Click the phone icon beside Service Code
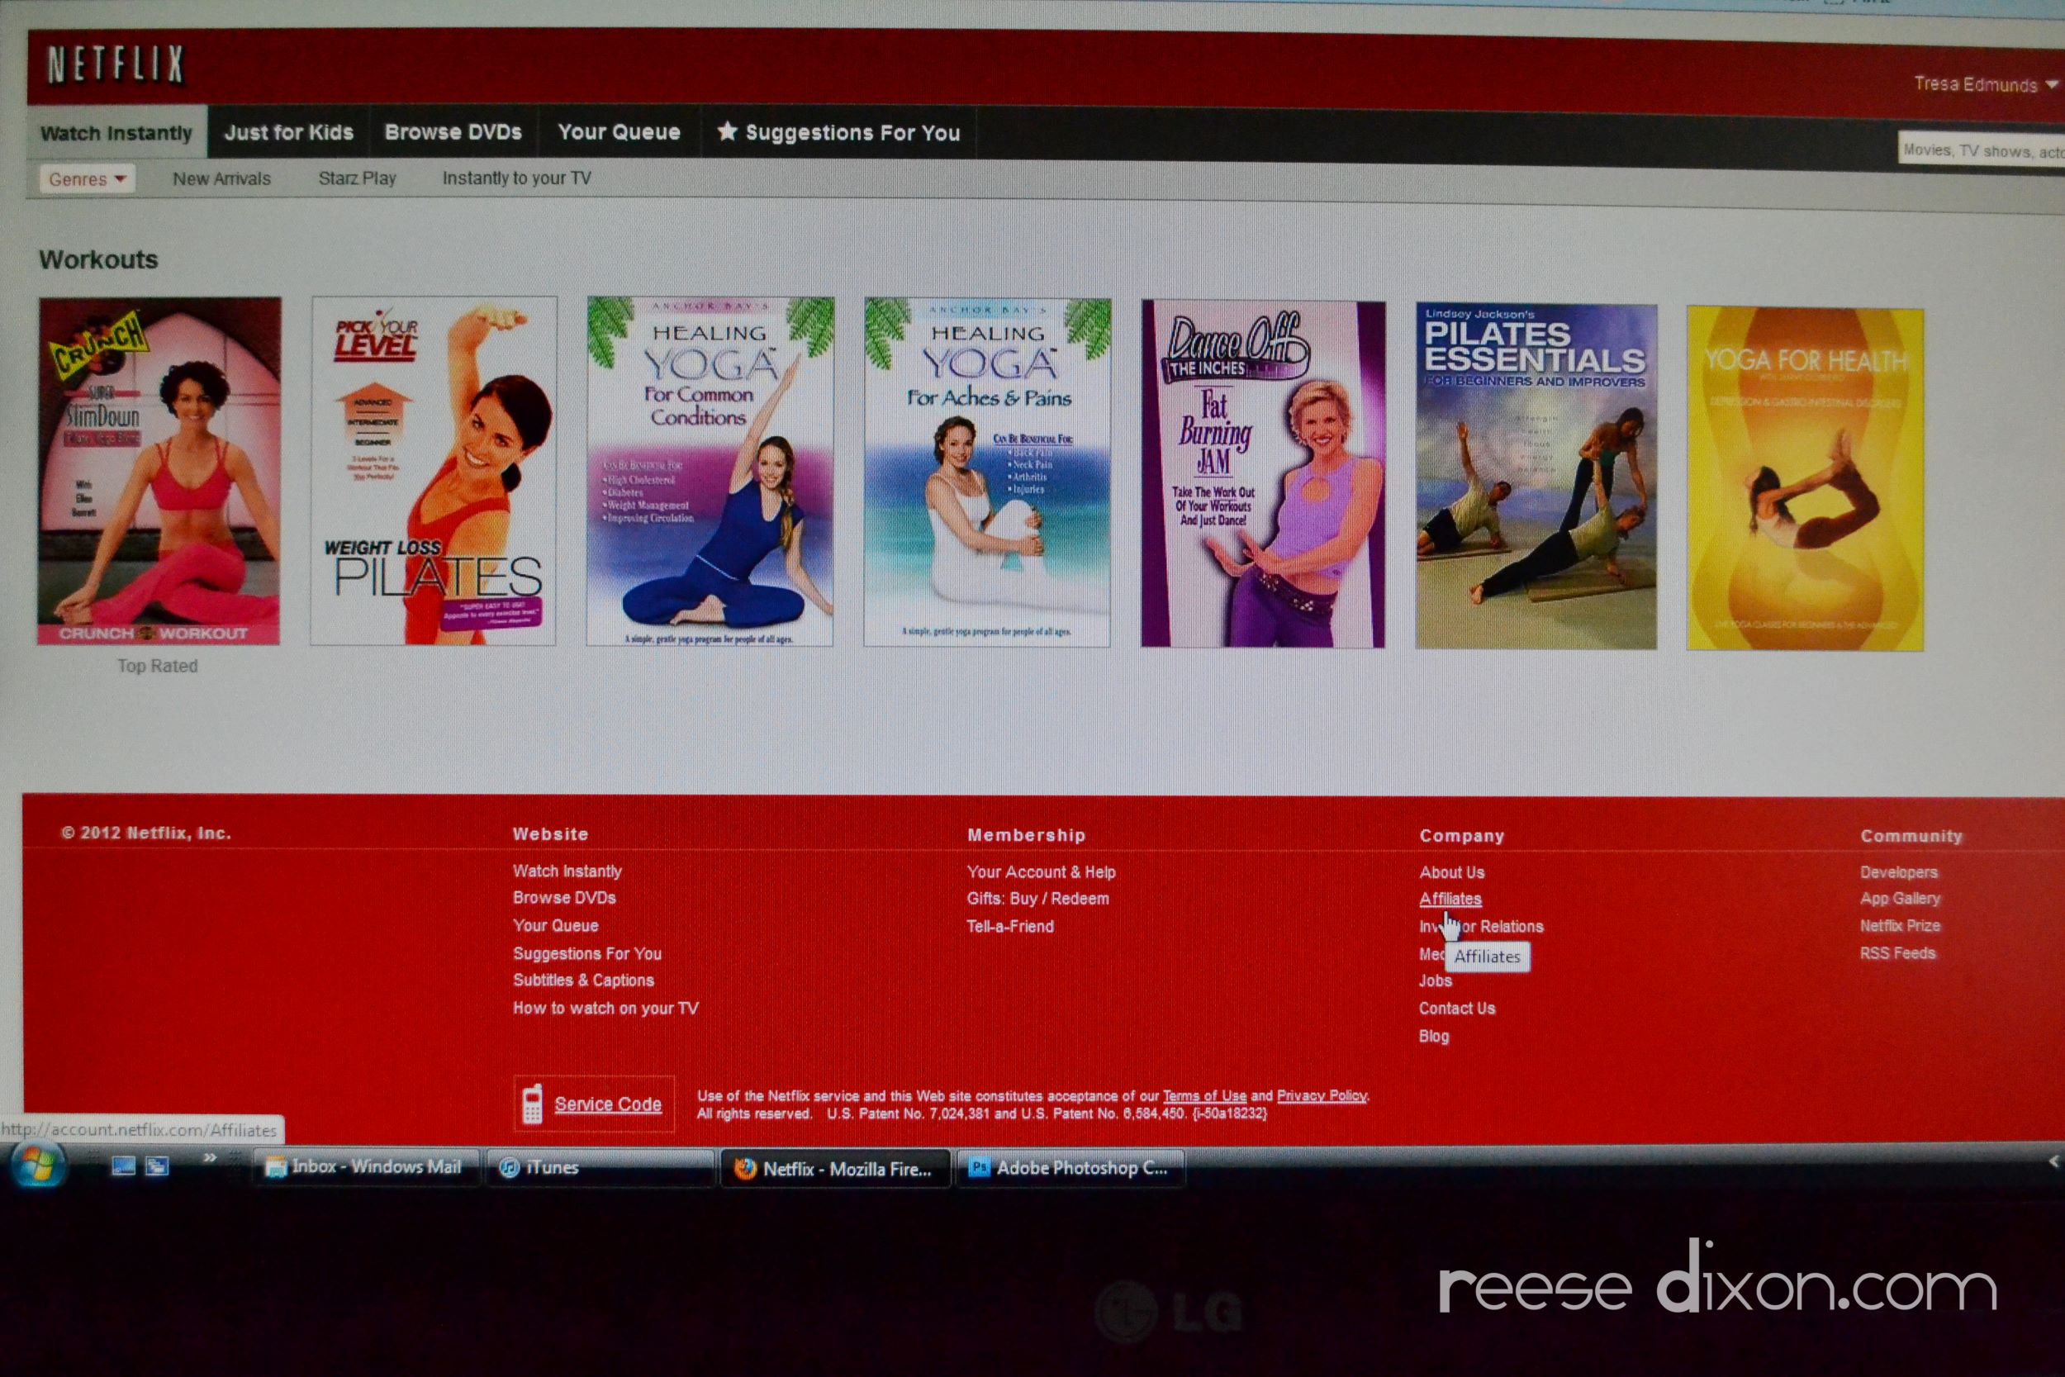Screen dimensions: 2065x1377 532,1104
